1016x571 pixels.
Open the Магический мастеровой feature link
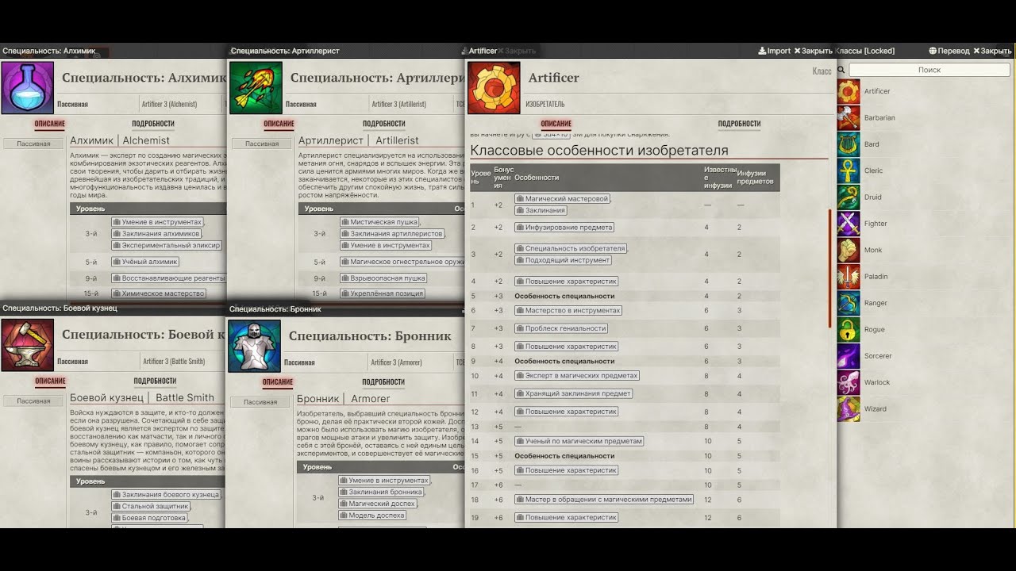(x=563, y=199)
